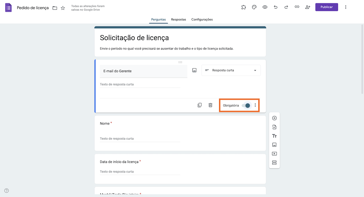The width and height of the screenshot is (364, 197).
Task: Switch to the Respostas tab
Action: tap(178, 20)
